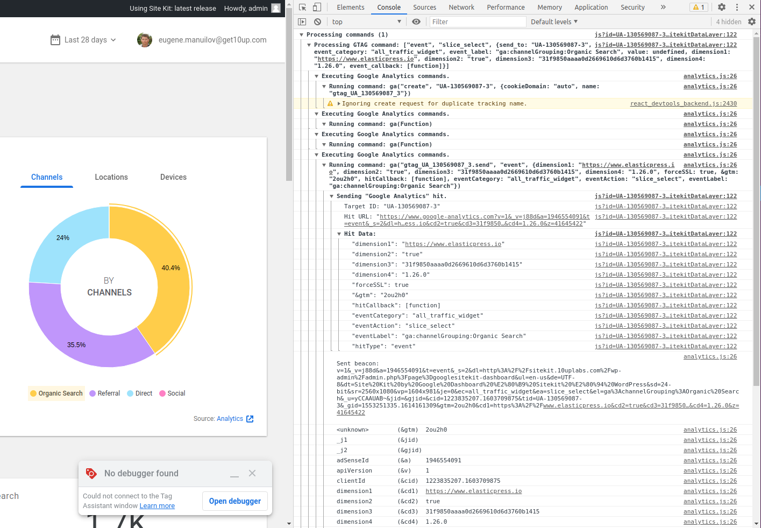Click the WordPress admin avatar icon
Screen dimensions: 761x528
(276, 8)
